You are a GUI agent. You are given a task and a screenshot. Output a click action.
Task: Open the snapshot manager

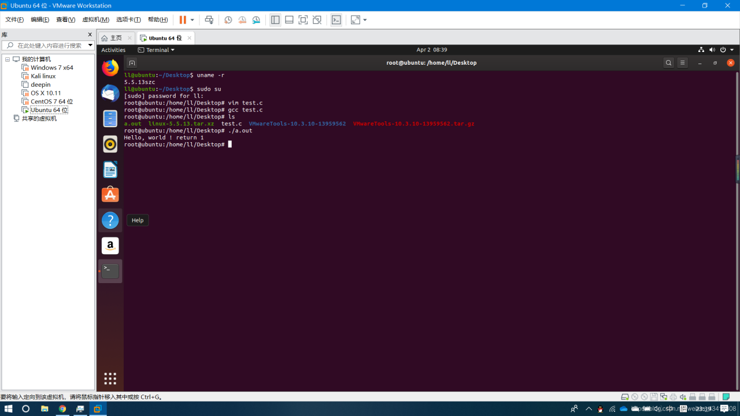pyautogui.click(x=256, y=20)
